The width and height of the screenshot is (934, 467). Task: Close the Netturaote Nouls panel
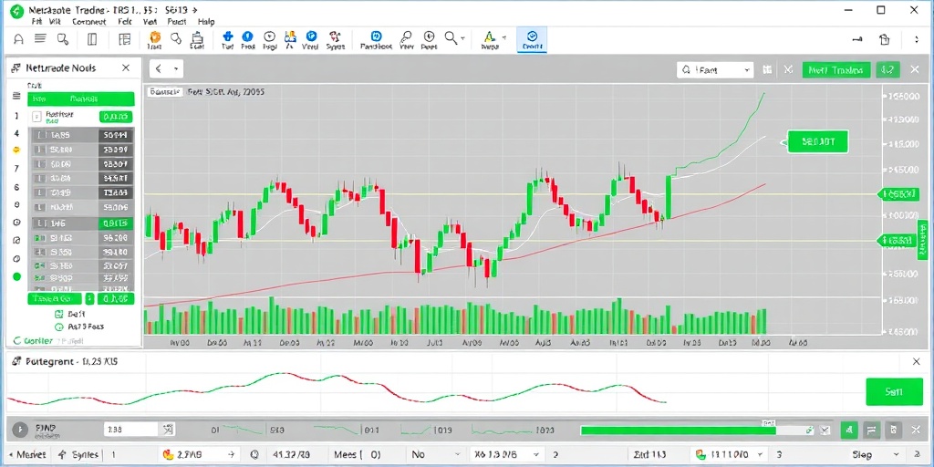(x=128, y=68)
